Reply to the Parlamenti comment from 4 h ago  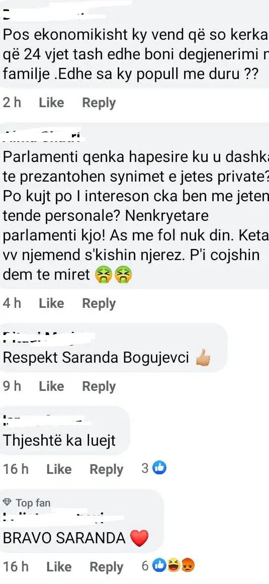point(99,303)
